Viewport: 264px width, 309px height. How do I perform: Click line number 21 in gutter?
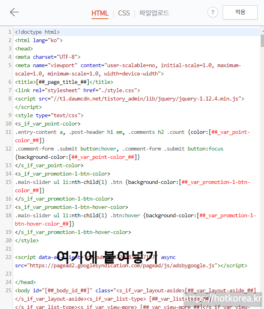[x=8, y=249]
